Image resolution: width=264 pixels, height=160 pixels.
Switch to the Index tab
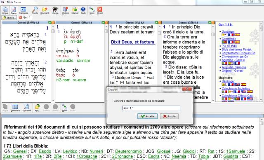coord(9,18)
